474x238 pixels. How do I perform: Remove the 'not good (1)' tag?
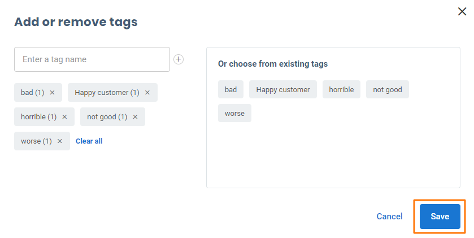[135, 117]
